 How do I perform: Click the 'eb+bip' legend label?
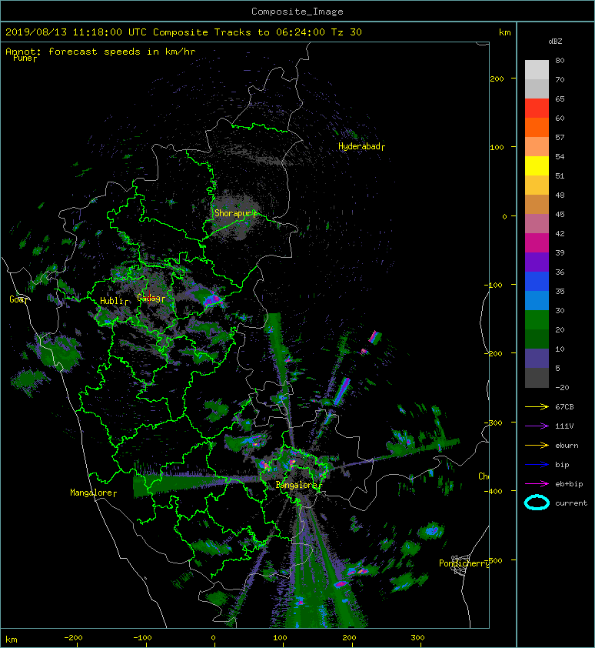coord(569,483)
